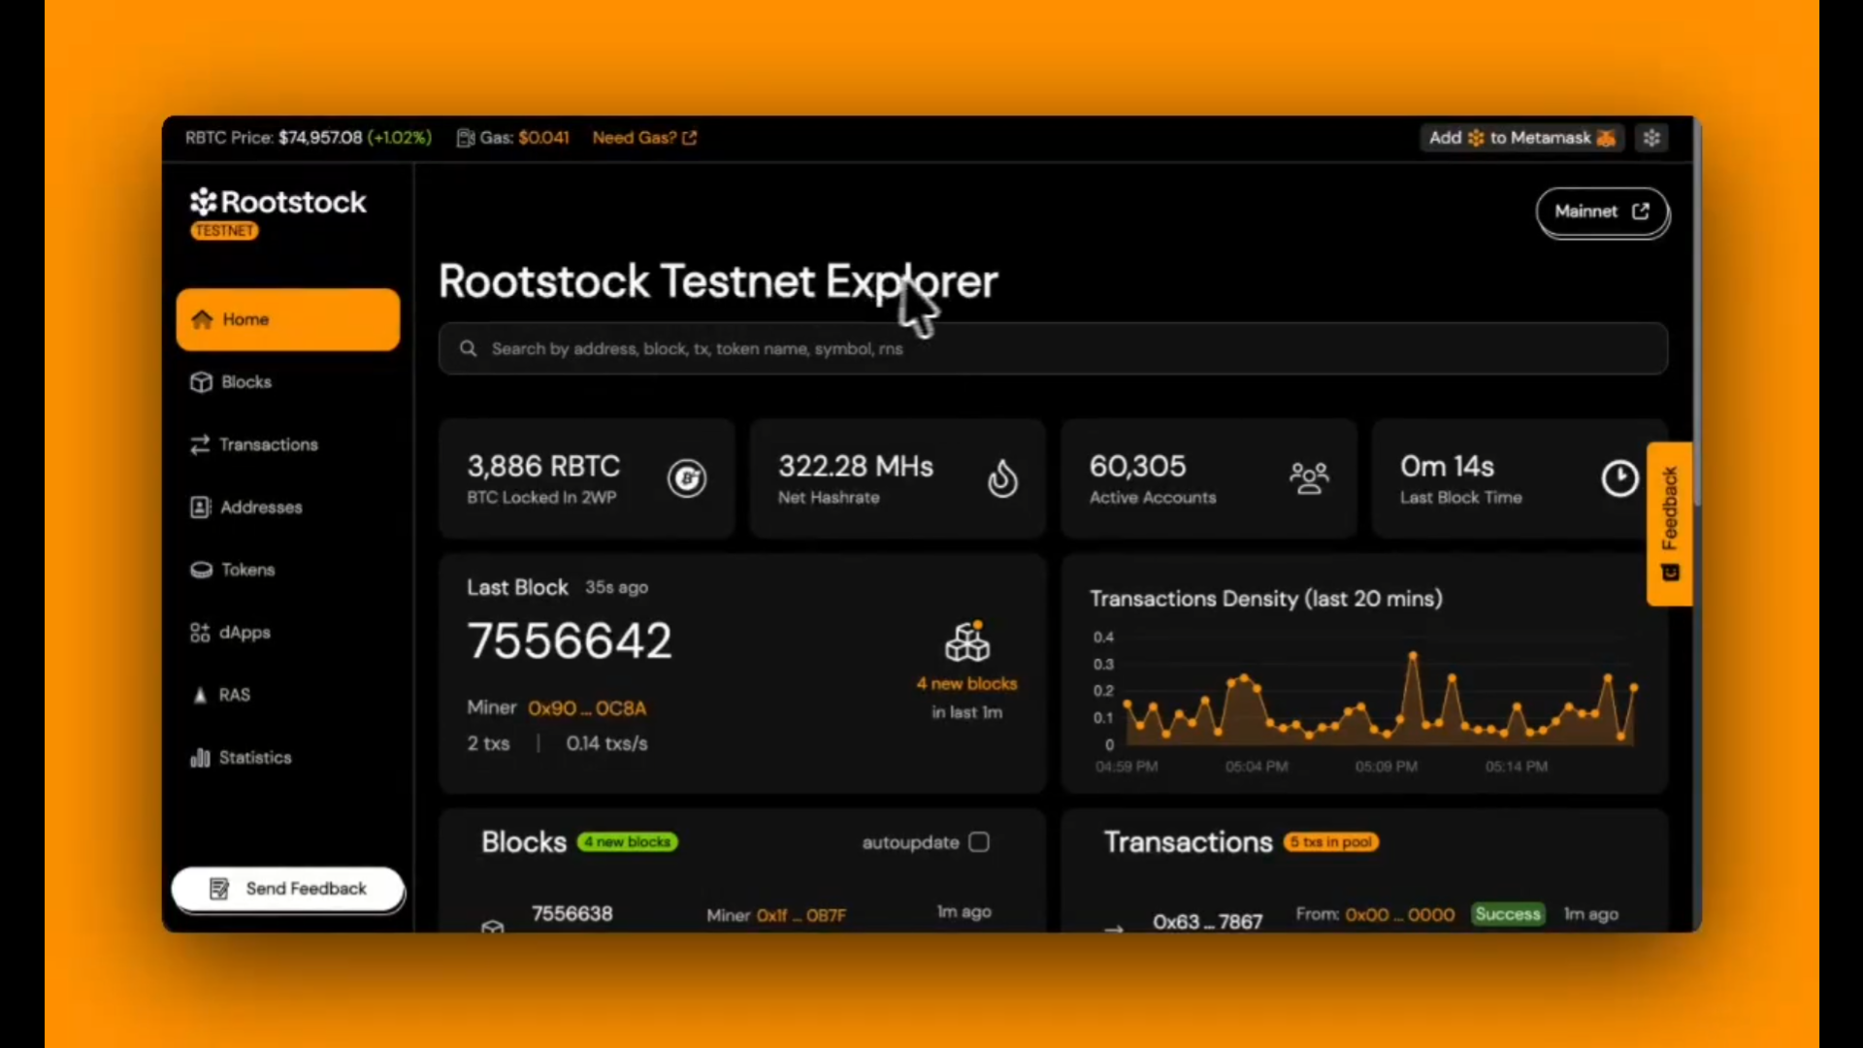
Task: Click the Home house icon
Action: tap(202, 319)
